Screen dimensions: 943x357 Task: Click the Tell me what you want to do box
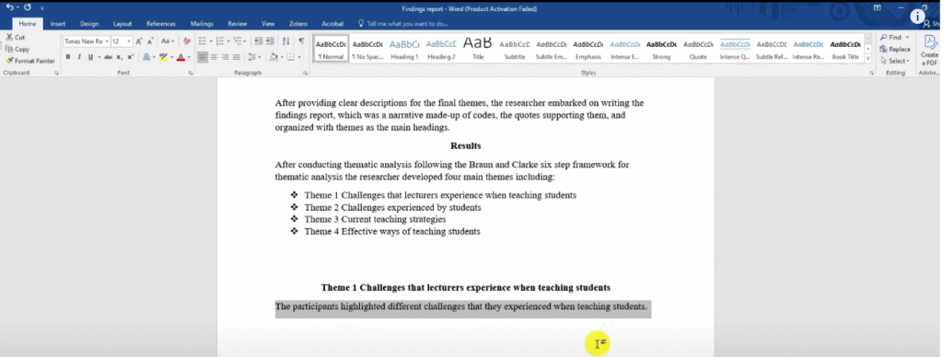(x=403, y=24)
